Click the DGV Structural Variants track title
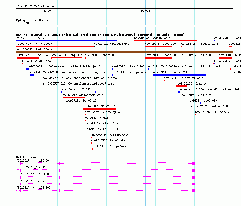Image resolution: width=241 pixels, height=206 pixels. [x=100, y=35]
